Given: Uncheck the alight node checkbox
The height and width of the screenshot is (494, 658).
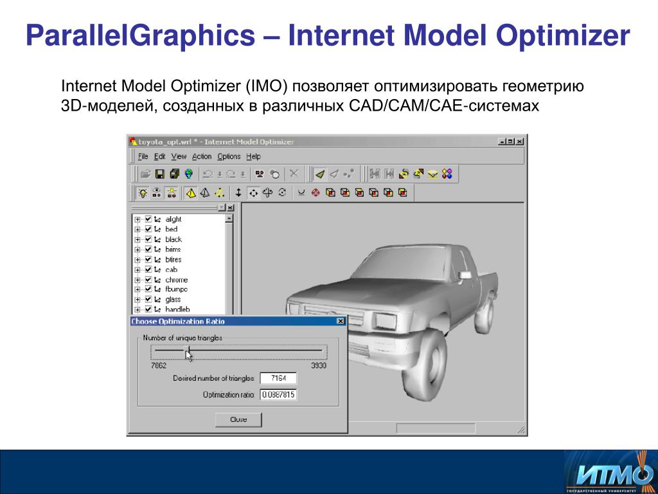Looking at the screenshot, I should (148, 219).
